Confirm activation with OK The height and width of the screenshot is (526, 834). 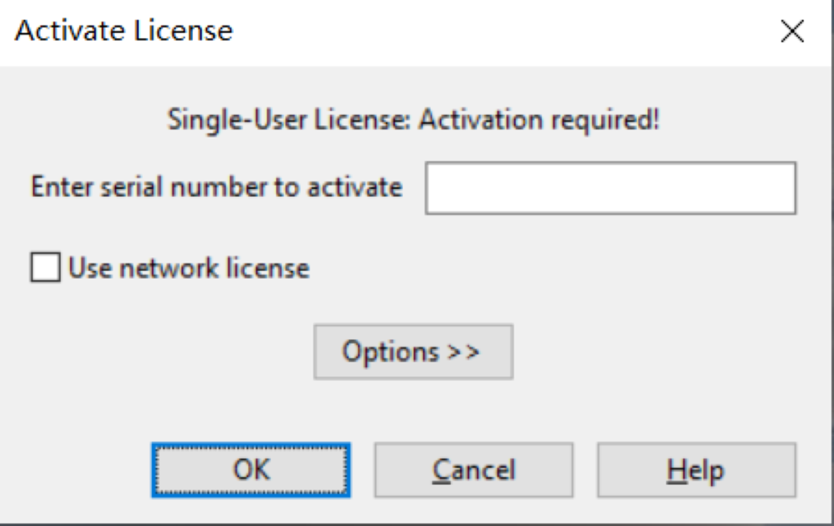(x=251, y=470)
